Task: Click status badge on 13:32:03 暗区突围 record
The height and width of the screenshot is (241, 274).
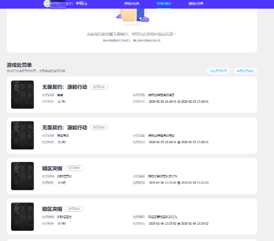Action: point(74,168)
